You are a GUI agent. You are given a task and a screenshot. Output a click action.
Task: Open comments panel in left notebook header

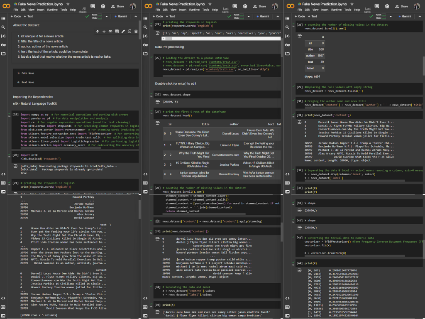point(93,6)
